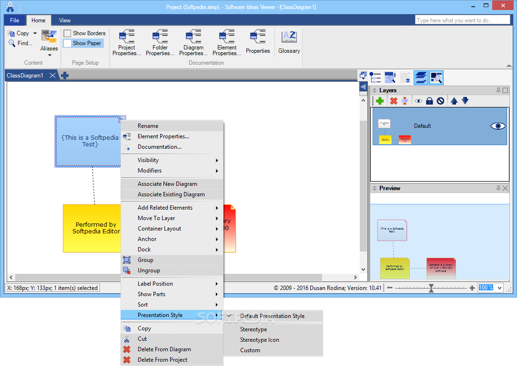Open the File menu tab
Viewport: 517px width, 366px height.
pyautogui.click(x=14, y=20)
